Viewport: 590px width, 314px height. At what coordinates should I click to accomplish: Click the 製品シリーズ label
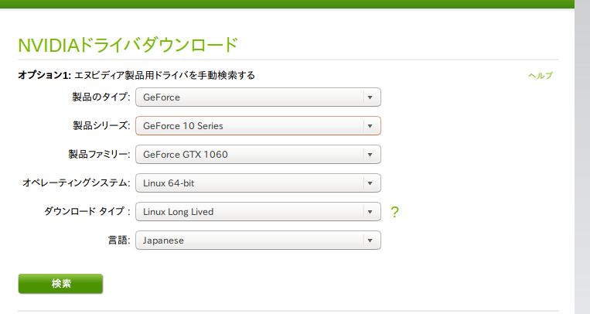click(x=101, y=126)
